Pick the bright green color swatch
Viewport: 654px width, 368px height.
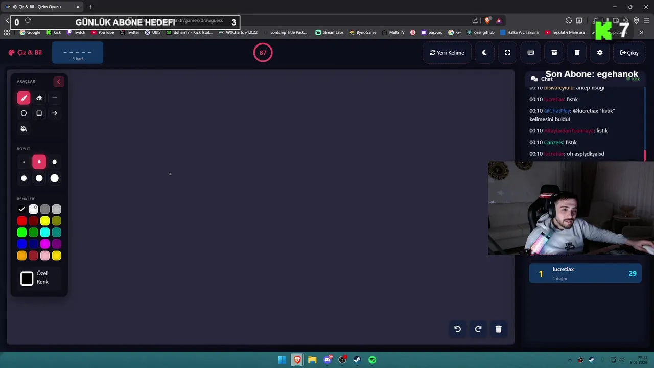[x=21, y=233]
